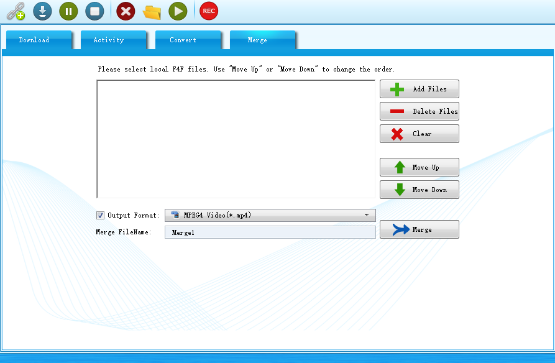Switch to the Download tab

click(x=39, y=40)
